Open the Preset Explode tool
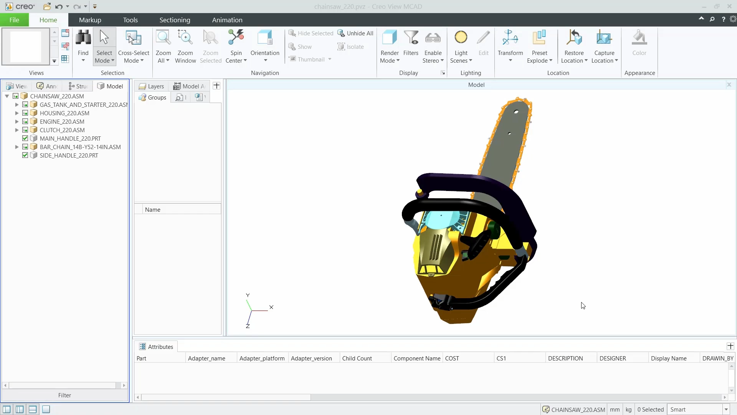737x415 pixels. 539,38
